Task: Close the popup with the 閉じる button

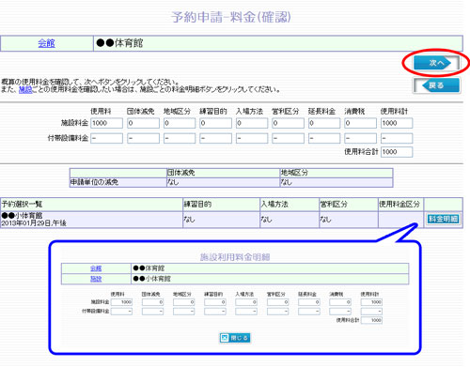Action: (x=235, y=338)
